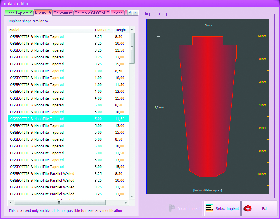Click list scroll up arrow

click(132, 29)
